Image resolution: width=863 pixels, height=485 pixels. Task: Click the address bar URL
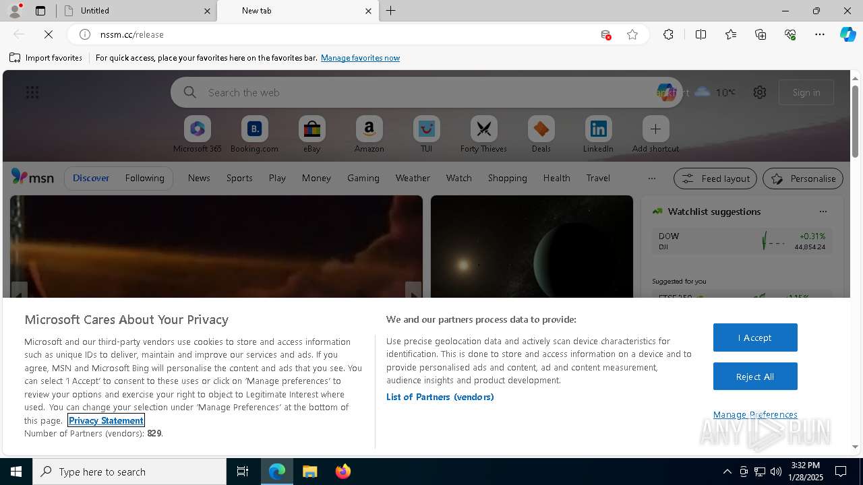point(132,34)
